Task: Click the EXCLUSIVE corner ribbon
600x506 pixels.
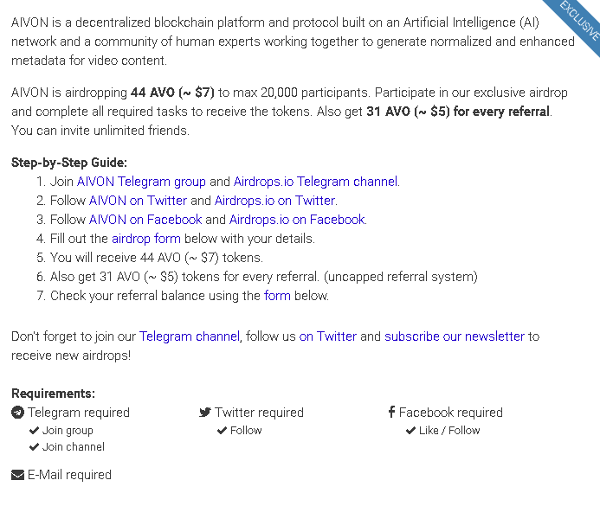Action: click(x=577, y=23)
